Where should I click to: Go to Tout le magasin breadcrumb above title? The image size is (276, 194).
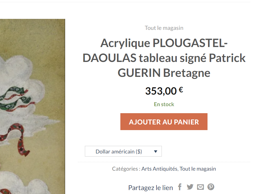164,28
